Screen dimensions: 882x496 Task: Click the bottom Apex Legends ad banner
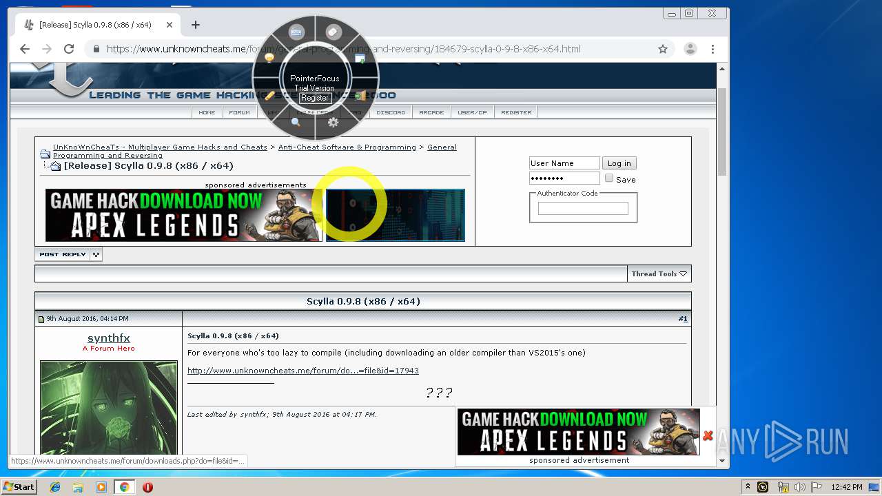pos(579,432)
